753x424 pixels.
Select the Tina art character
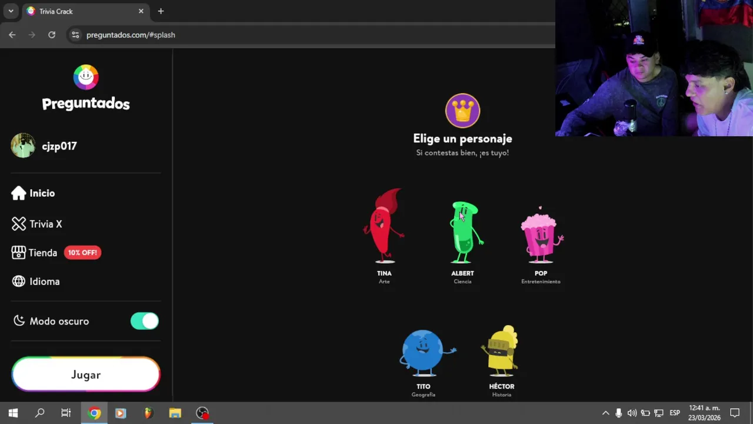[x=384, y=236]
